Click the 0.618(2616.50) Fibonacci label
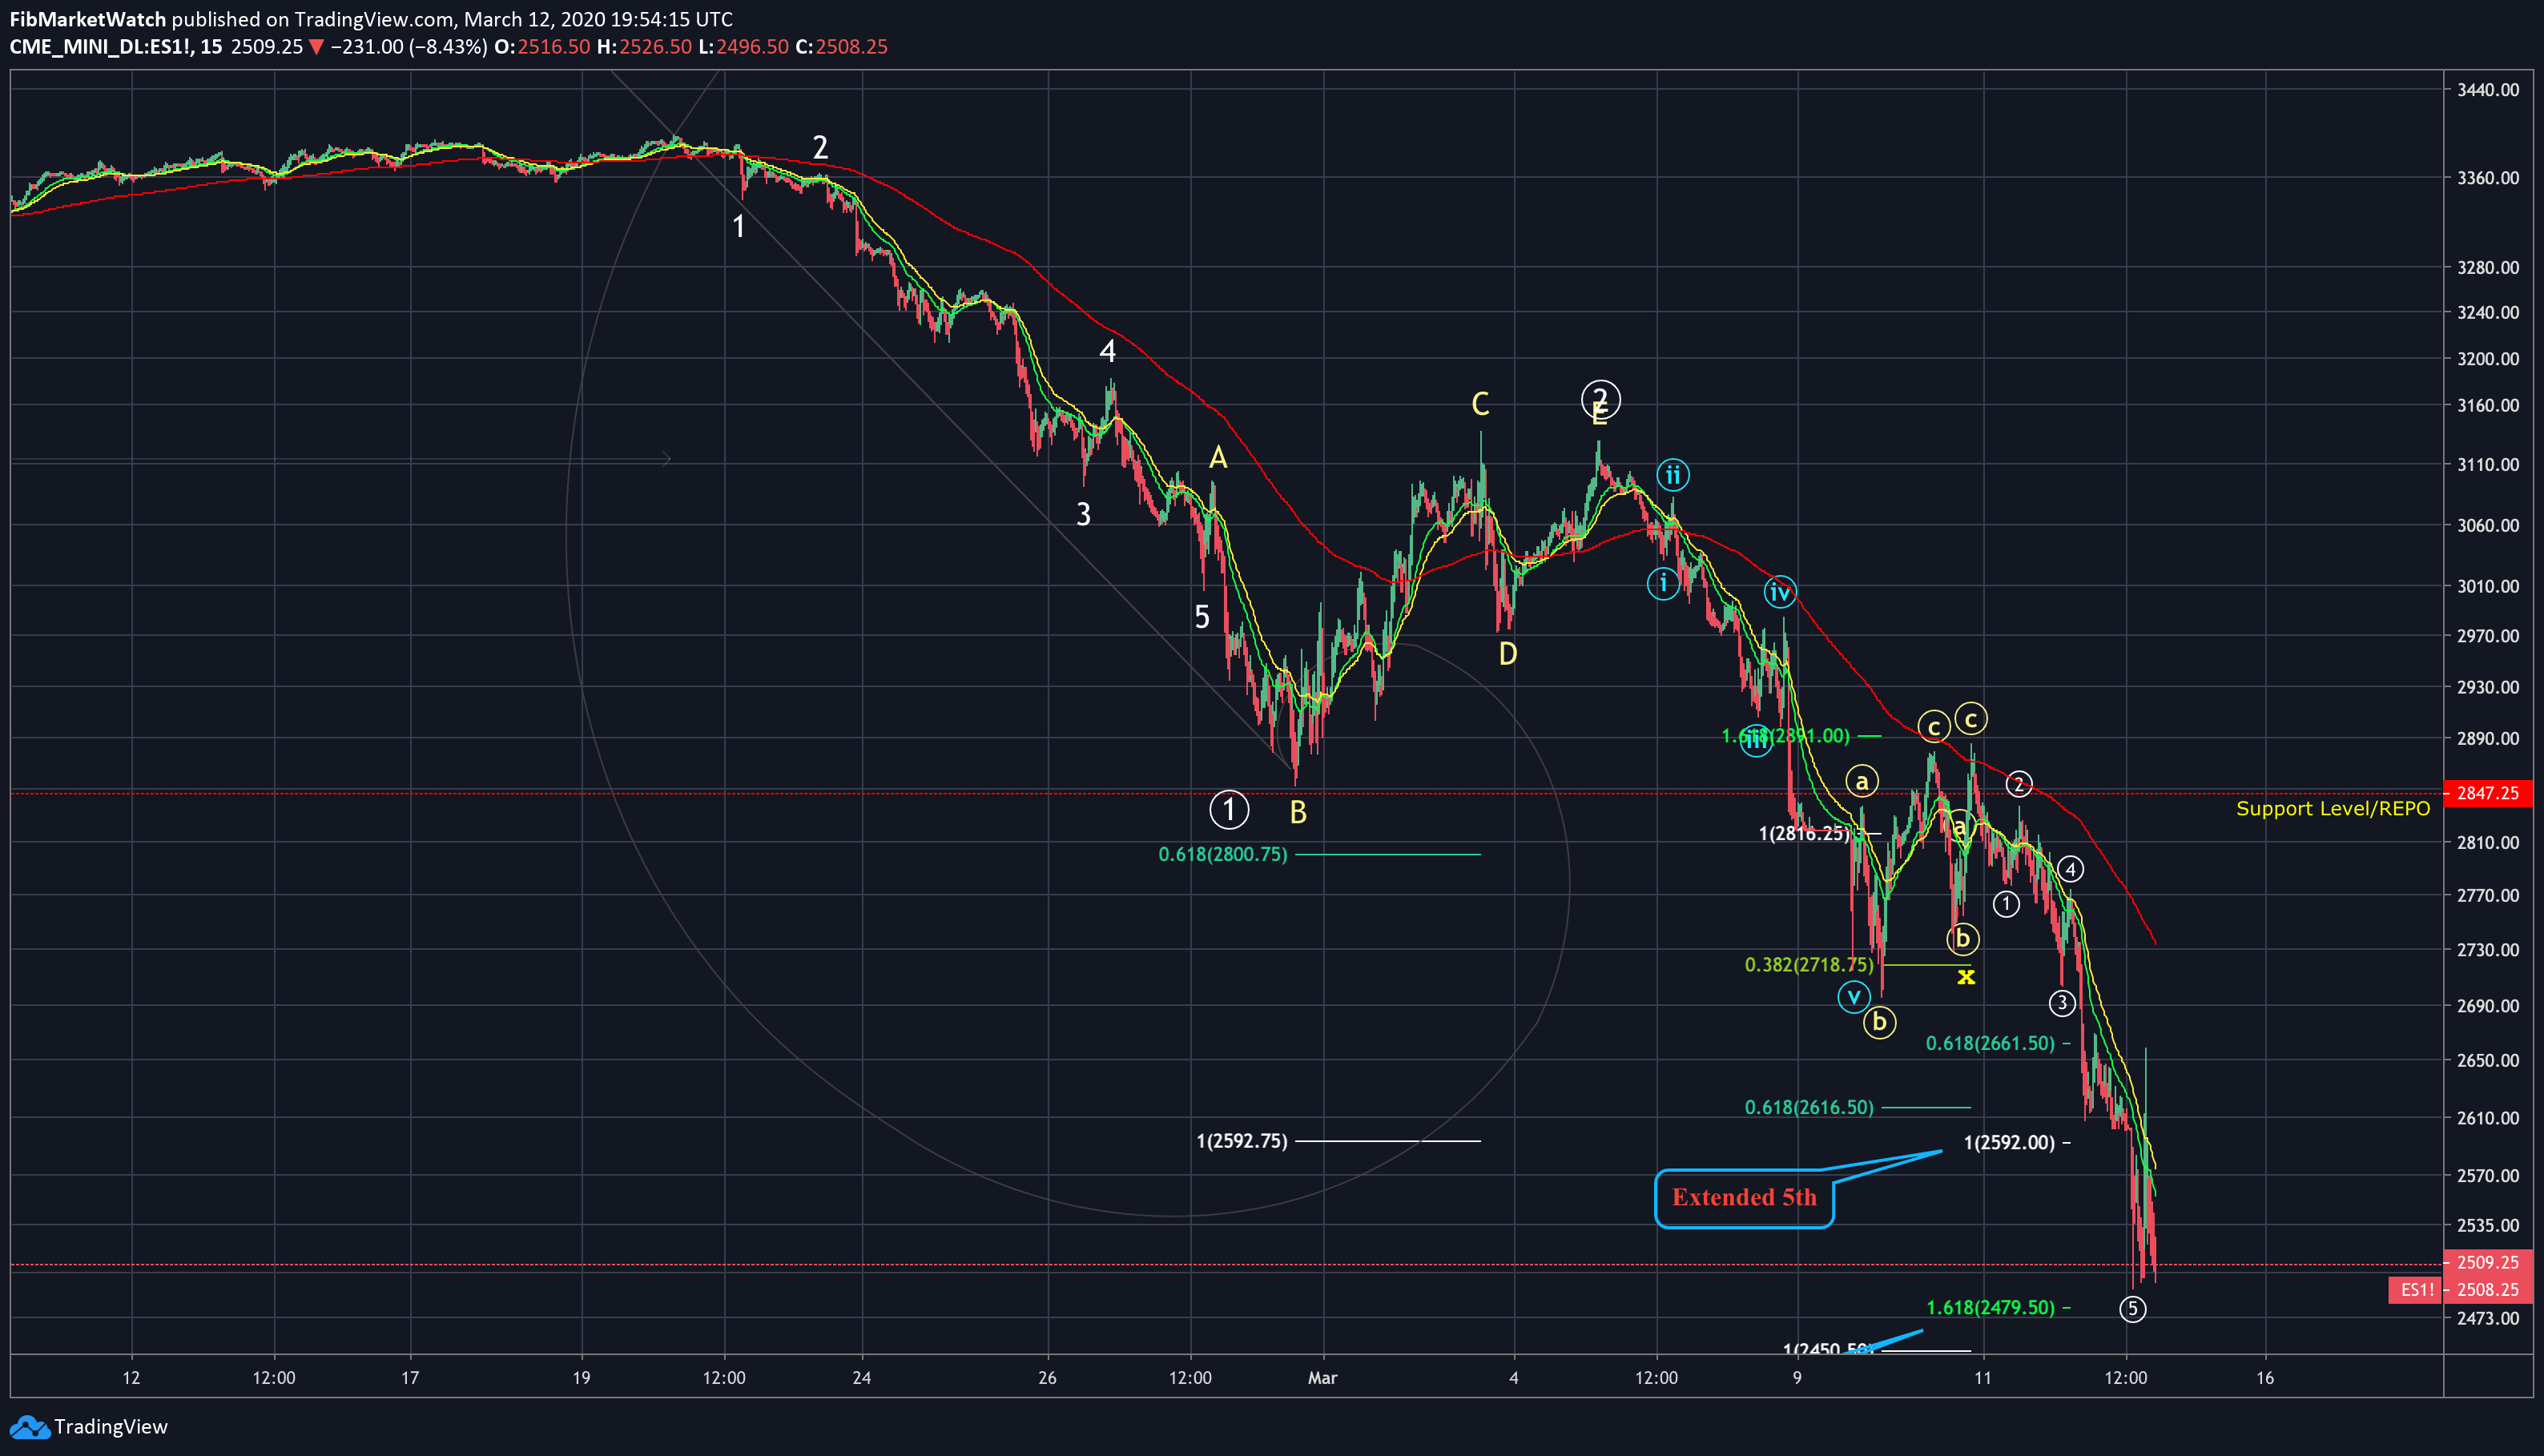The width and height of the screenshot is (2544, 1456). coord(1809,1107)
